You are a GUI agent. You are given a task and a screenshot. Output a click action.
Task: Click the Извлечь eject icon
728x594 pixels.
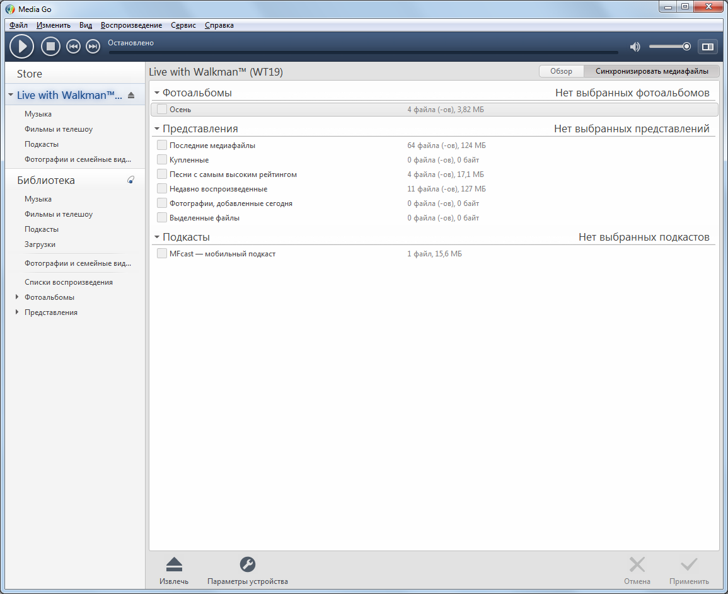point(174,564)
